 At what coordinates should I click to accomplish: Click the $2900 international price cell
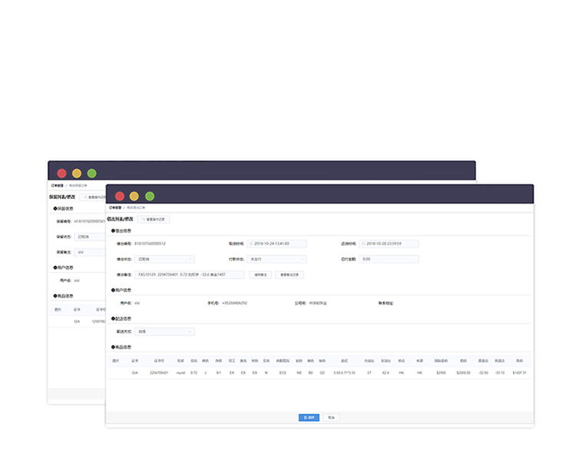441,373
